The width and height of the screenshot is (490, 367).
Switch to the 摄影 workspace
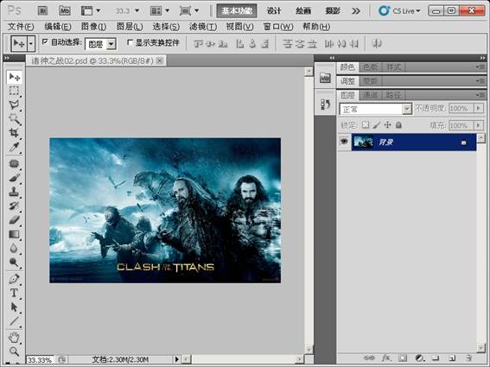pyautogui.click(x=333, y=11)
